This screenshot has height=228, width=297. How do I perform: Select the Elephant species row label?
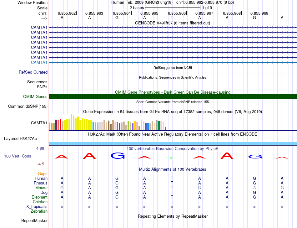39,197
